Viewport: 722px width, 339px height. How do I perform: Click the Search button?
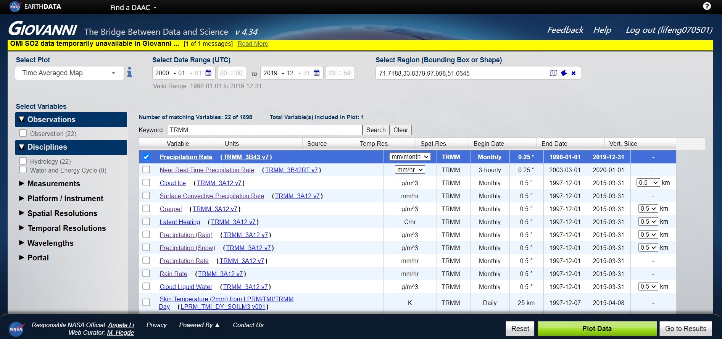coord(376,130)
